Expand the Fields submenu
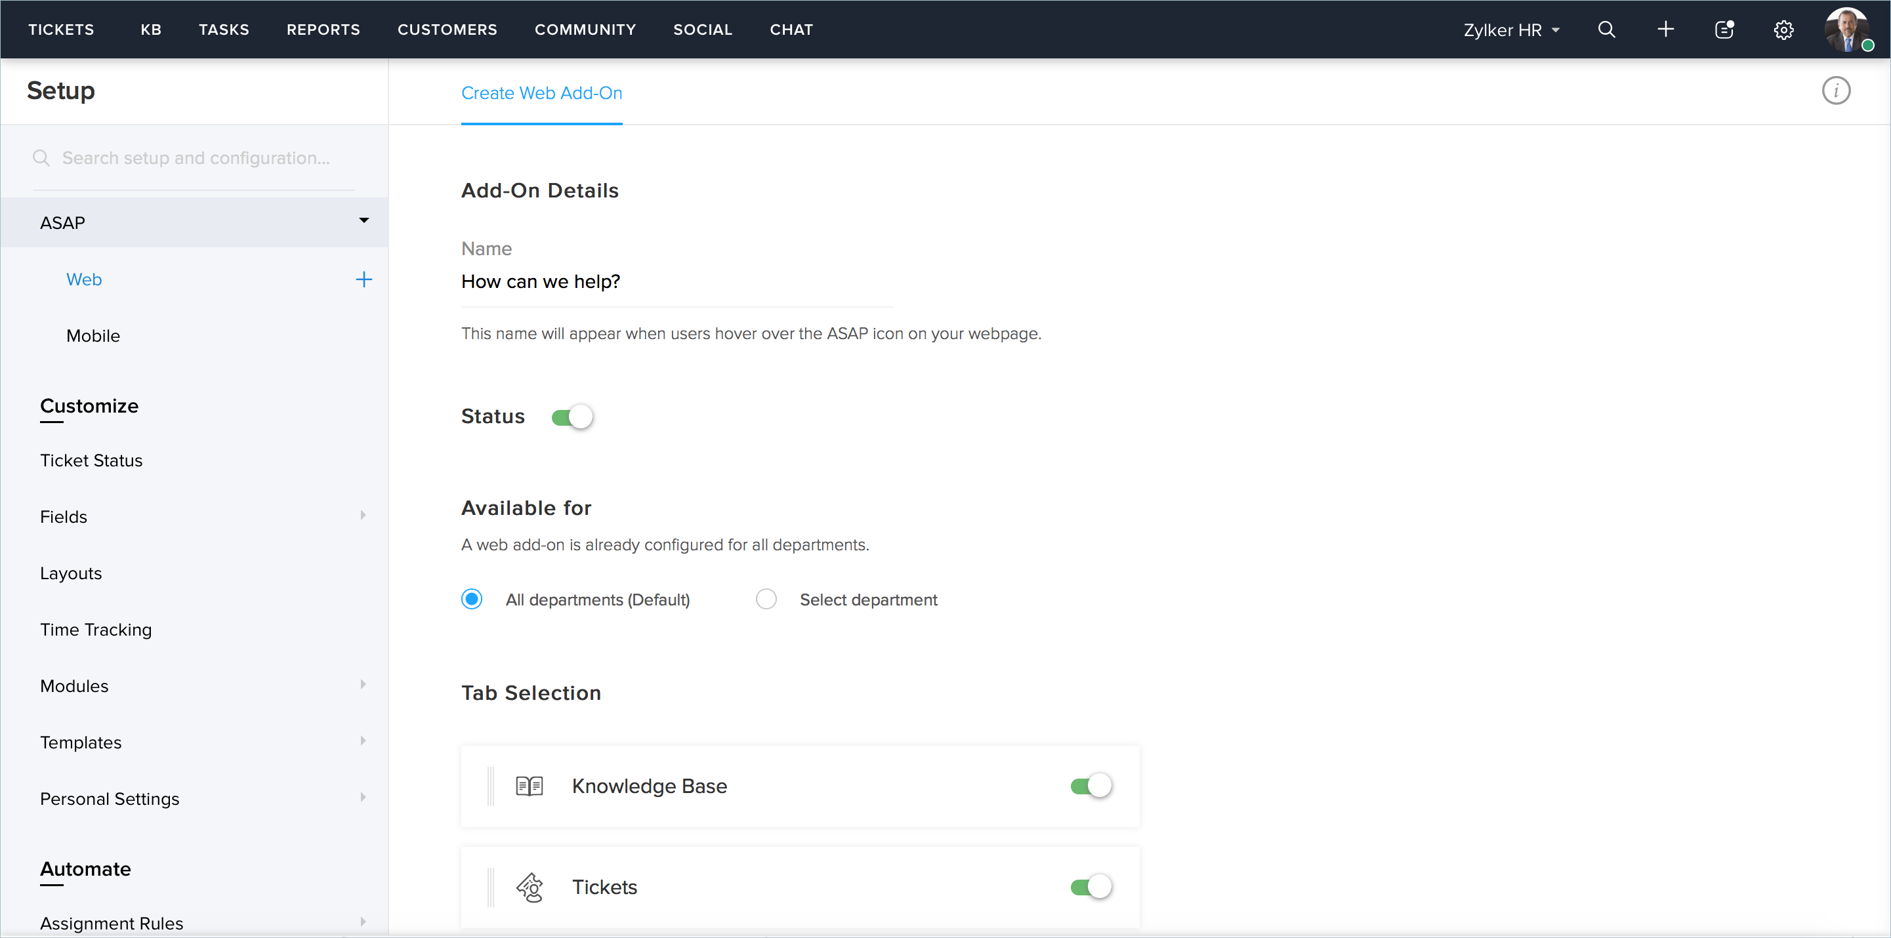 click(363, 516)
